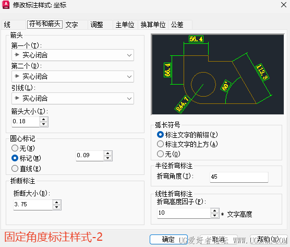290x247 pixels.
Task: Increase 折断大小 with up arrow
Action: click(x=57, y=203)
